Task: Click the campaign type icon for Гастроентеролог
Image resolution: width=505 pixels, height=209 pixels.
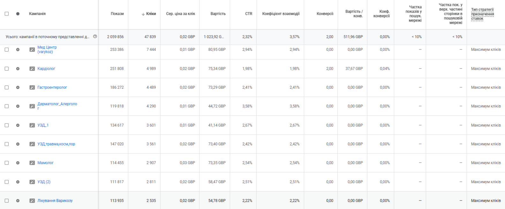Action: pos(32,87)
